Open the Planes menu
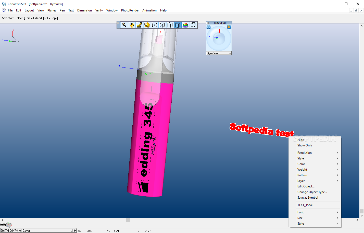The image size is (364, 233). pos(52,10)
